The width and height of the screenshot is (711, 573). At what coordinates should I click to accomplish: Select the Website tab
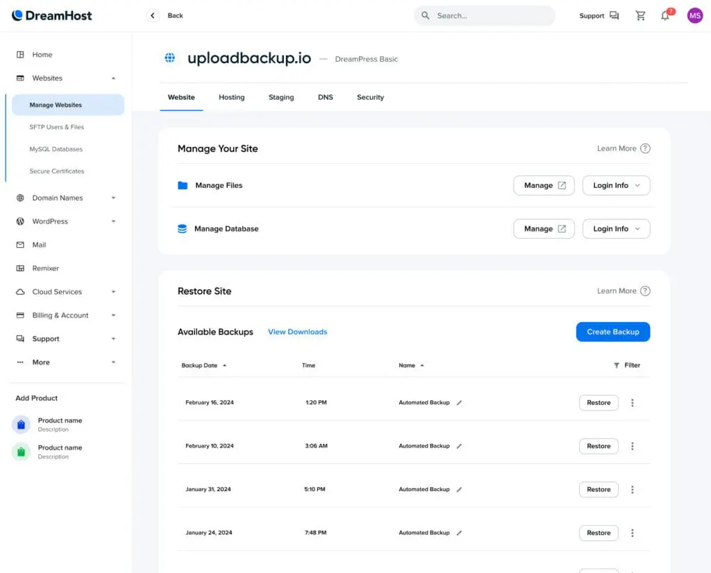[x=181, y=97]
